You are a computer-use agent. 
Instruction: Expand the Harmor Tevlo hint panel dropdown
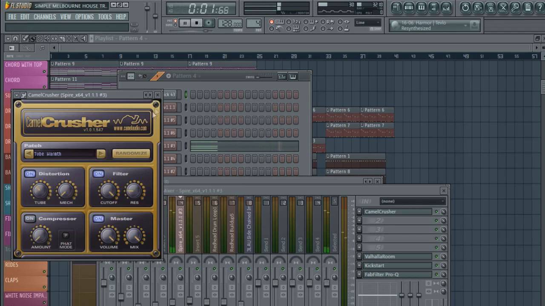(x=466, y=25)
